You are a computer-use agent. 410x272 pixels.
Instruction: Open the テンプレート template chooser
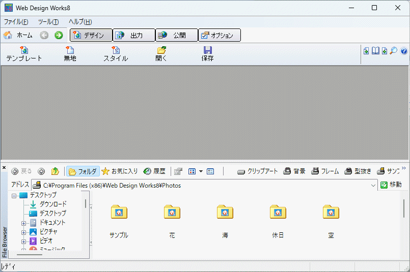tap(24, 54)
